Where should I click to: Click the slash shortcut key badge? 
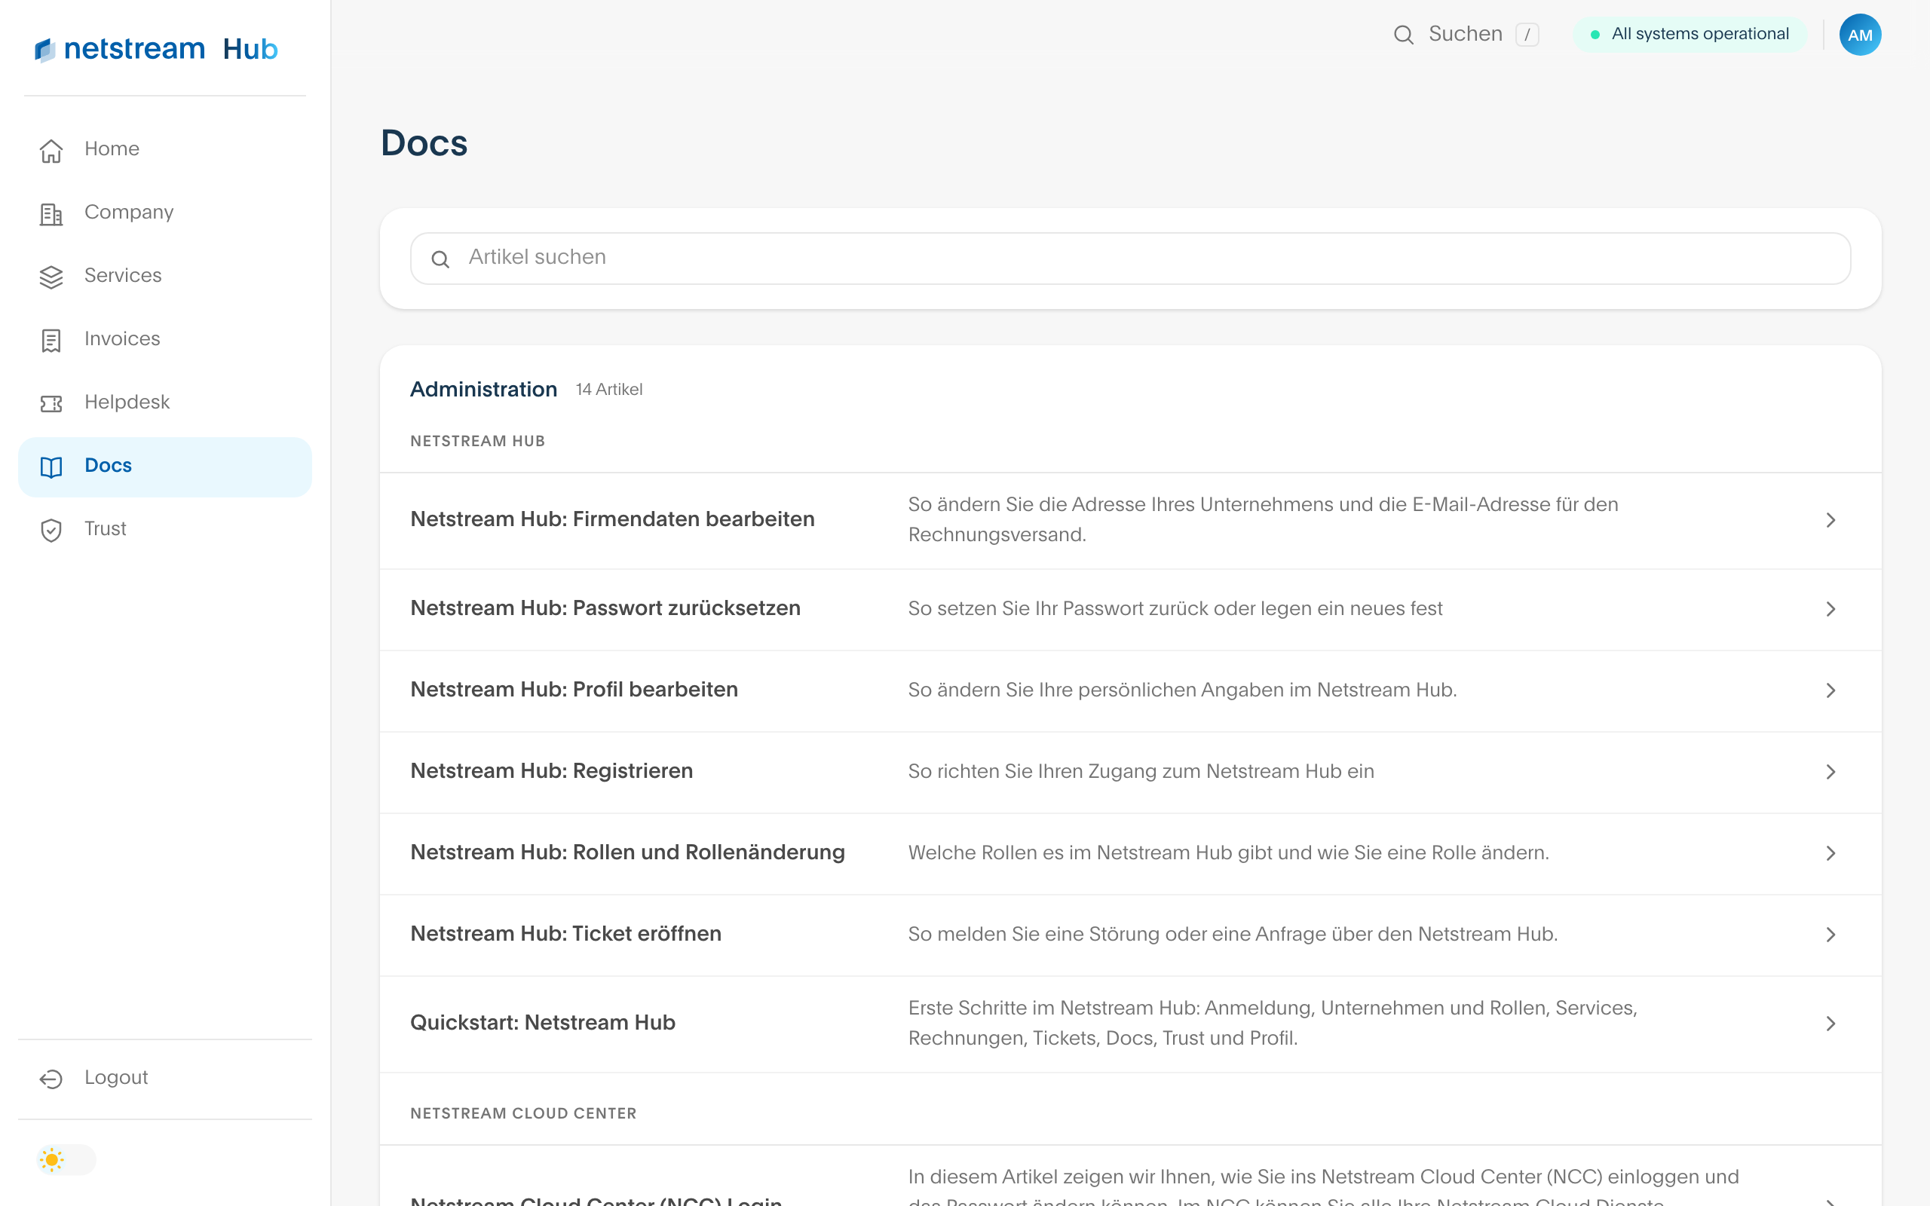(1527, 35)
